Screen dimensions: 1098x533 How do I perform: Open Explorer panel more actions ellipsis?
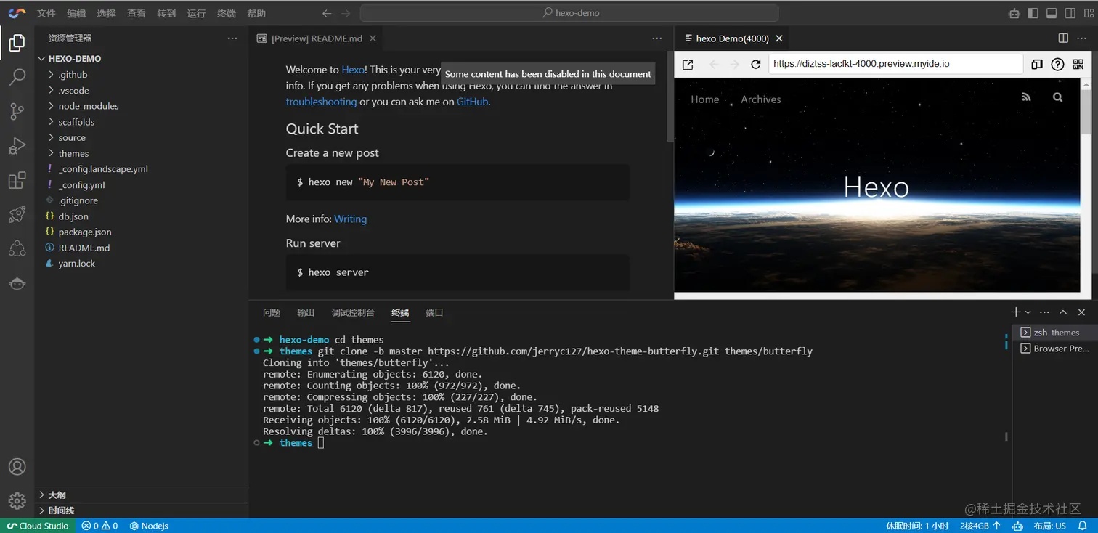pyautogui.click(x=232, y=38)
